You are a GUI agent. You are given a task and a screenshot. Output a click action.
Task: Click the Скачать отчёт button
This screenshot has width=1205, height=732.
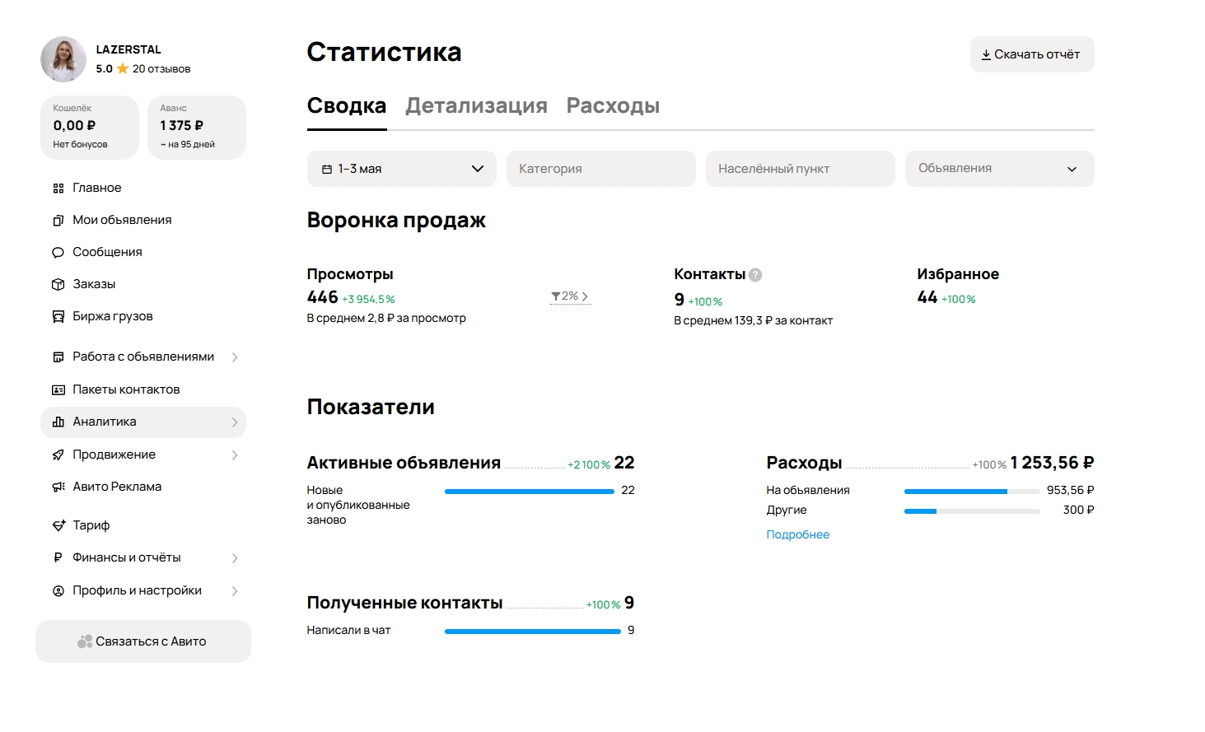click(x=1032, y=54)
